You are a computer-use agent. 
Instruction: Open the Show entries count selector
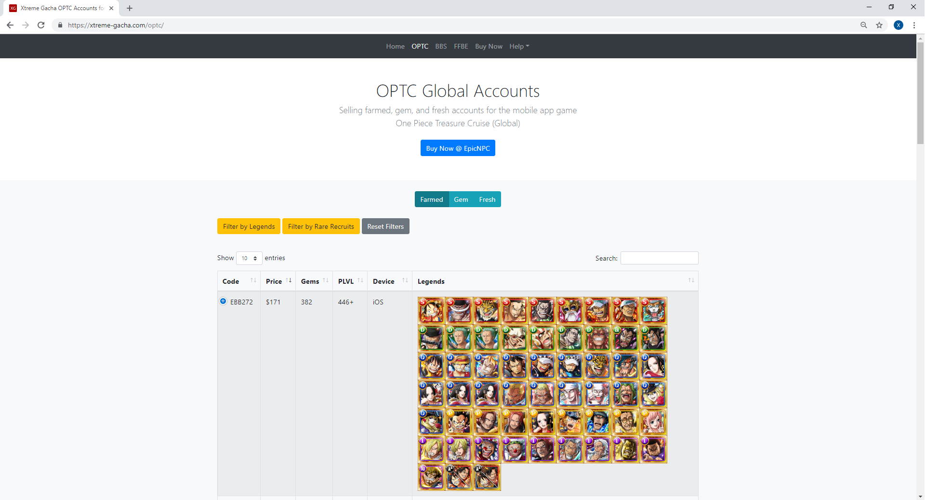click(x=249, y=258)
